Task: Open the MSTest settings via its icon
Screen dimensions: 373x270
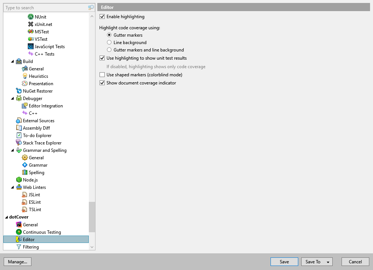Action: pyautogui.click(x=30, y=31)
